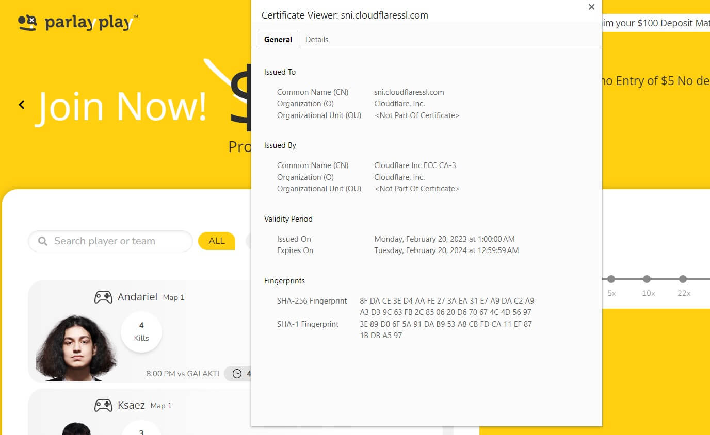710x435 pixels.
Task: Click the ParlayPlay logo
Action: (x=78, y=22)
